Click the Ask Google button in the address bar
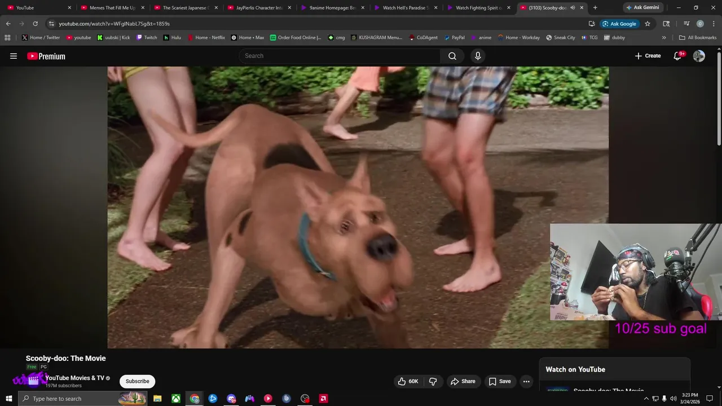 point(619,24)
